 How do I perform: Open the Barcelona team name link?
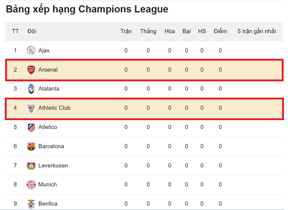click(x=51, y=146)
